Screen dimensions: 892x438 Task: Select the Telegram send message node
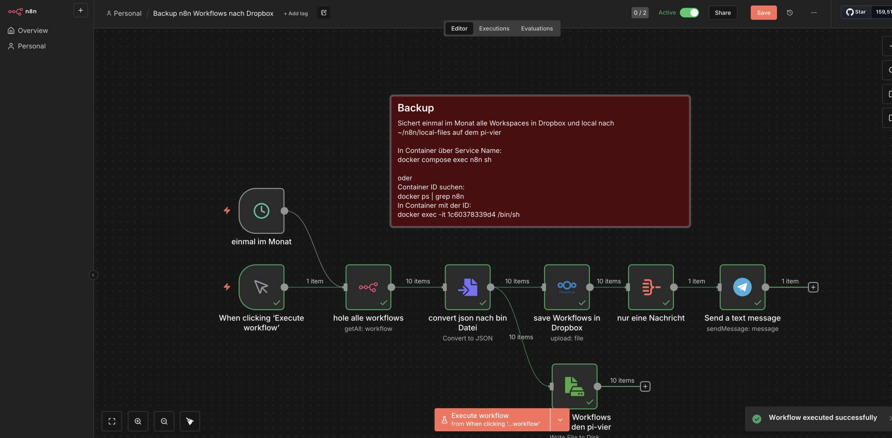click(x=742, y=287)
